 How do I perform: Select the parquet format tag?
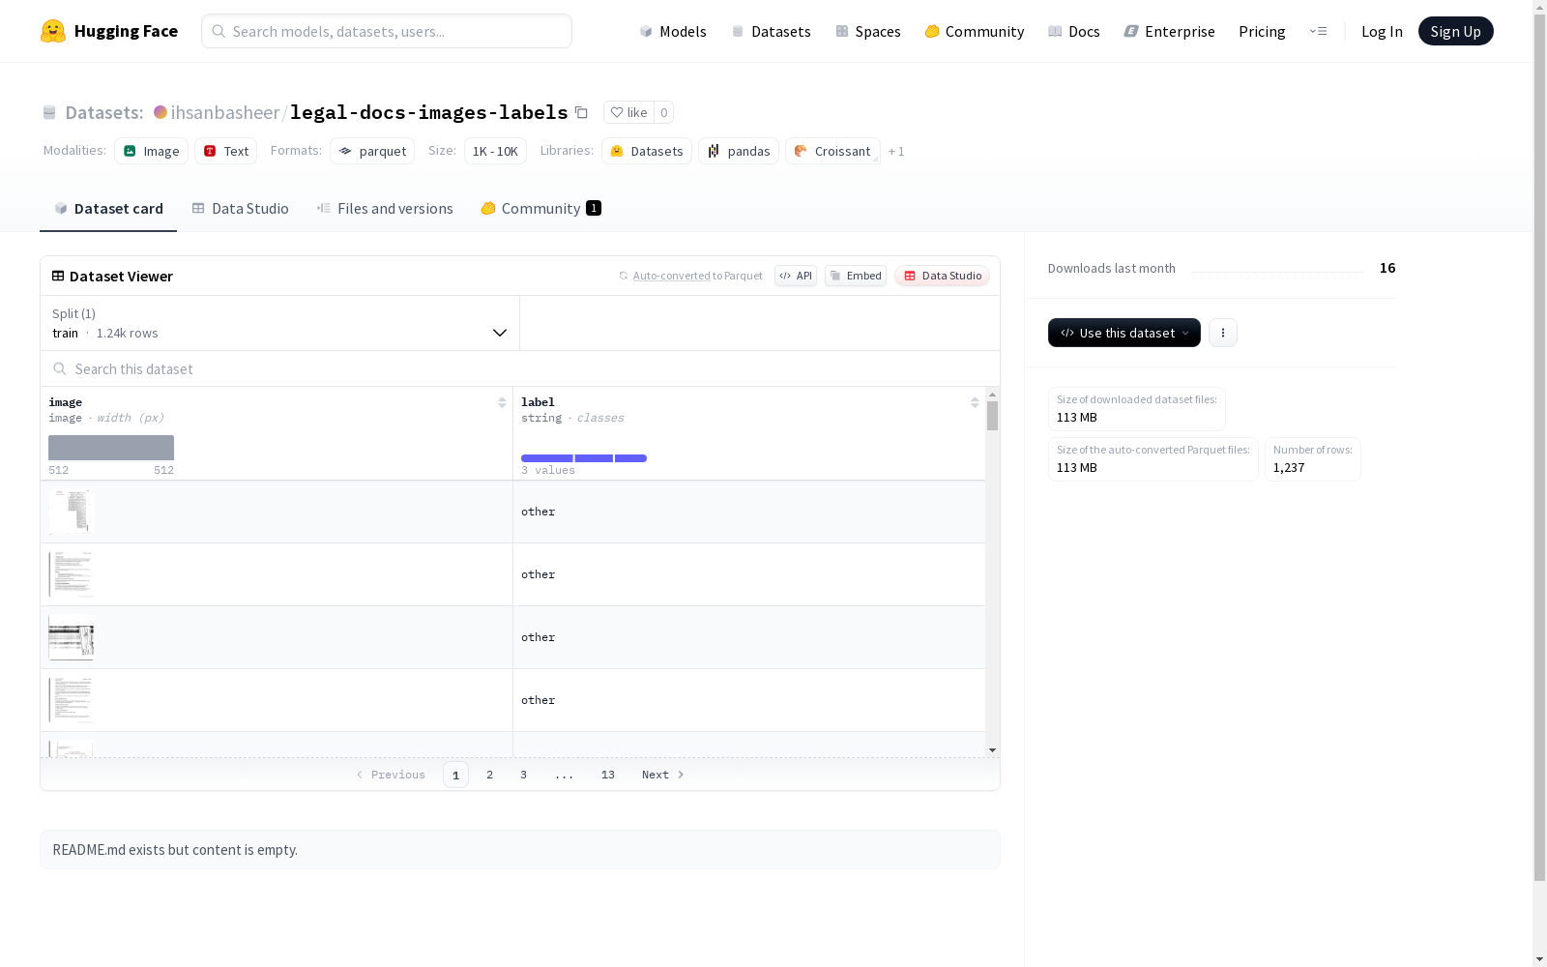372,151
